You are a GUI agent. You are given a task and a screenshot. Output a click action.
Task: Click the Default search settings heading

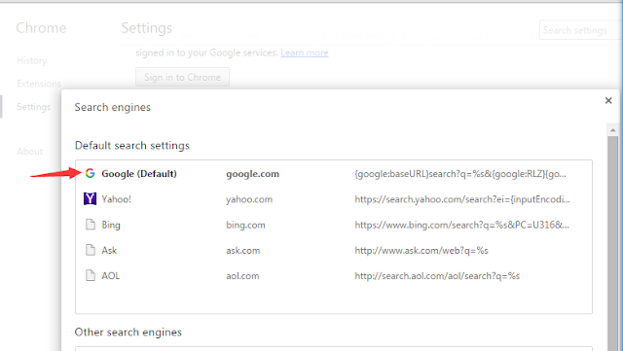132,146
